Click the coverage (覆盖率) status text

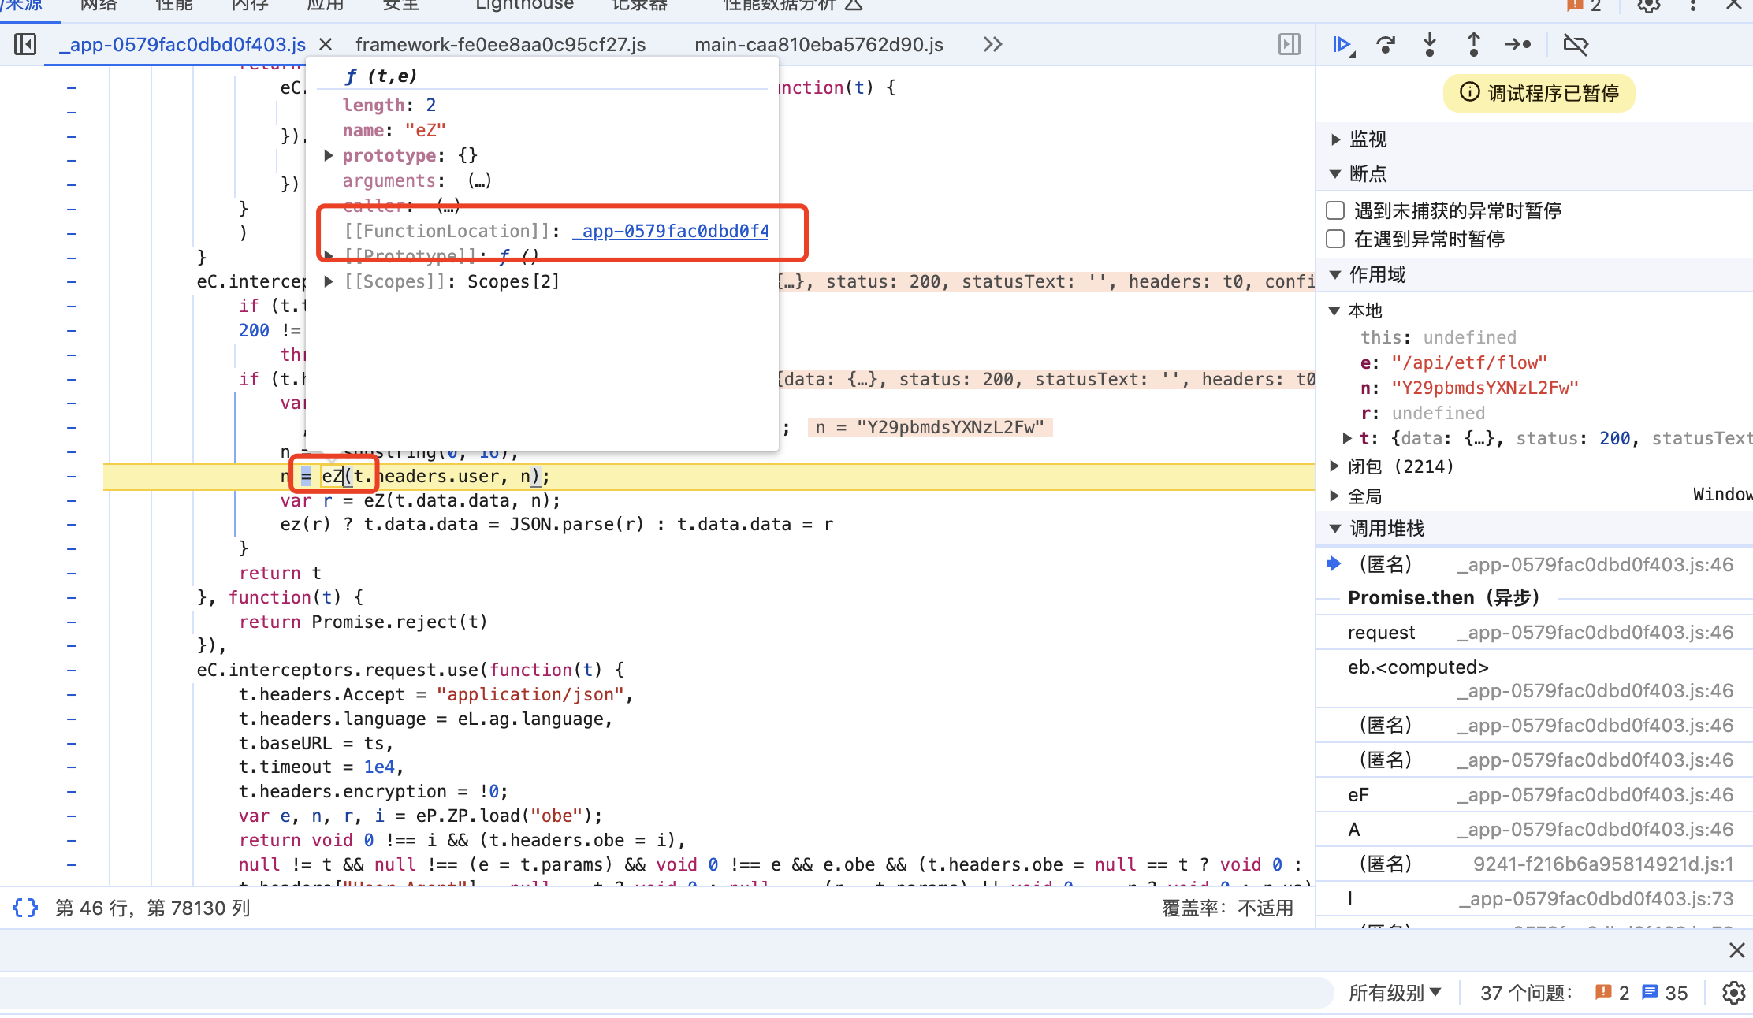click(x=1228, y=908)
